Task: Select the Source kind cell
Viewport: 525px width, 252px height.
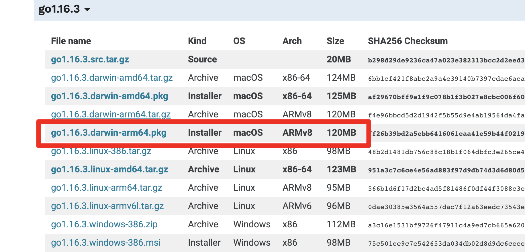Action: (x=202, y=59)
